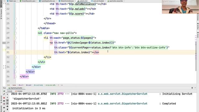Collapse fold marker on line 27
This screenshot has height=112, width=199.
(x=16, y=33)
